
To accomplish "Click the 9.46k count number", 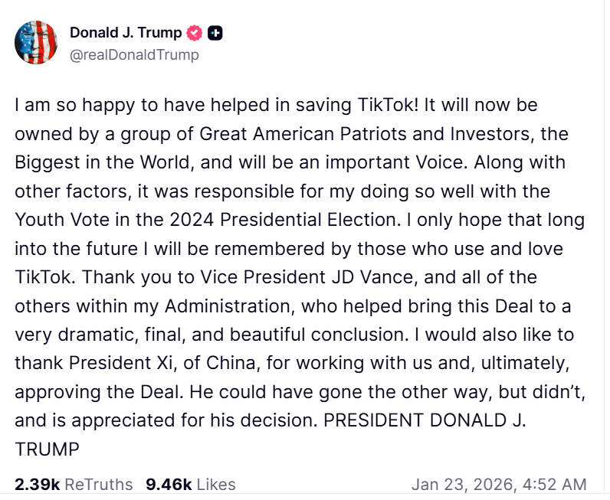I will coord(167,484).
